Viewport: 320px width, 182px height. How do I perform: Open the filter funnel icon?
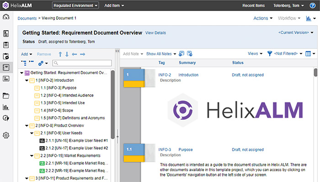tap(270, 54)
